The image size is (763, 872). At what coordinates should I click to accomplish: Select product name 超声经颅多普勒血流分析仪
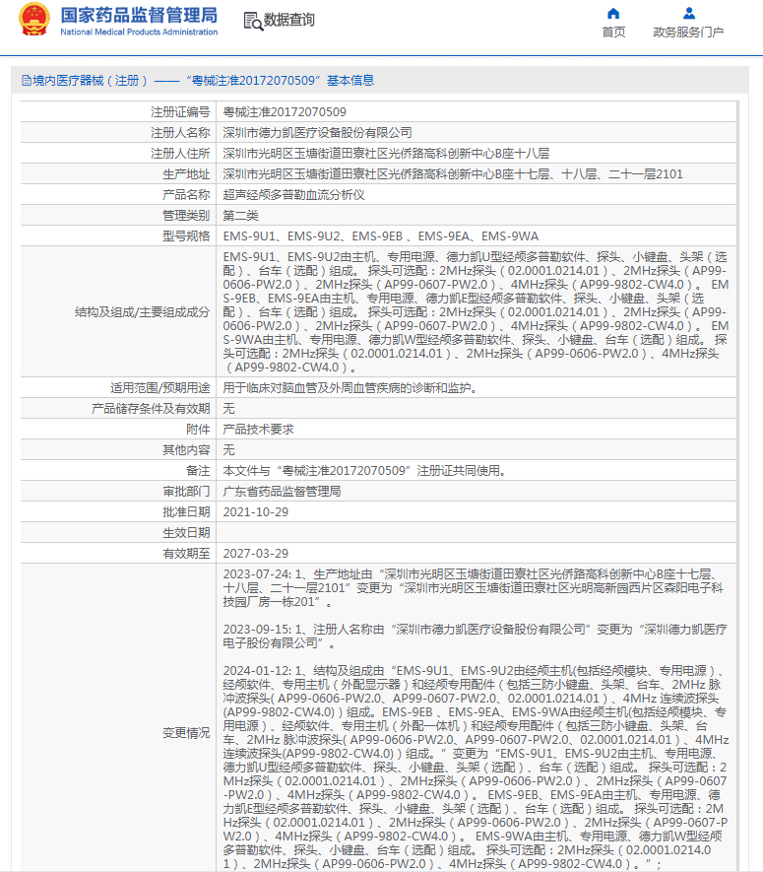click(293, 195)
